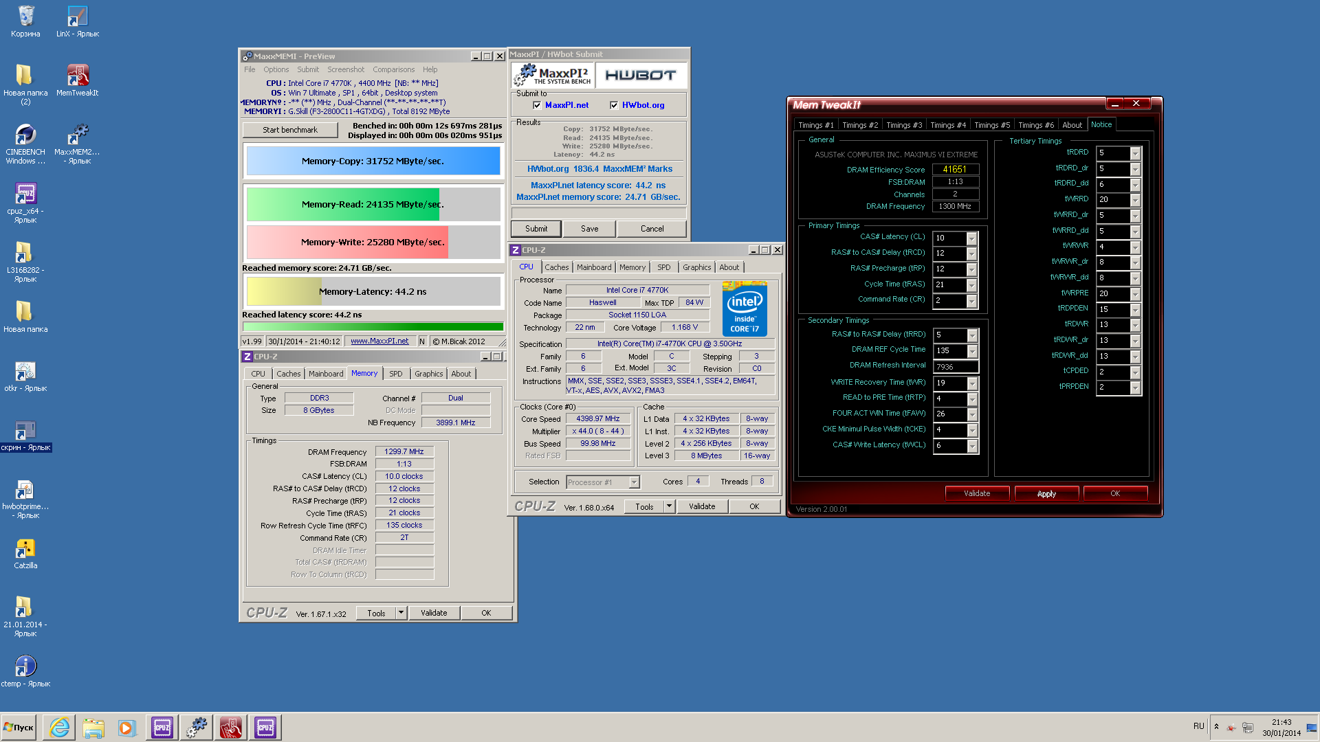Expand the Command Rate (CR) dropdown

(x=971, y=301)
